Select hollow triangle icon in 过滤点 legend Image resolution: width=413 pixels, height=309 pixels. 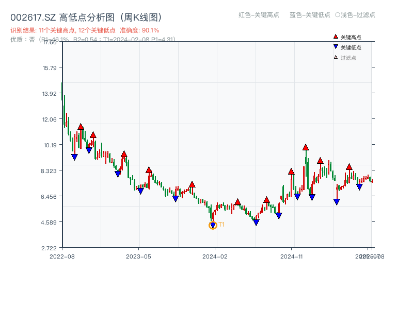pyautogui.click(x=336, y=57)
